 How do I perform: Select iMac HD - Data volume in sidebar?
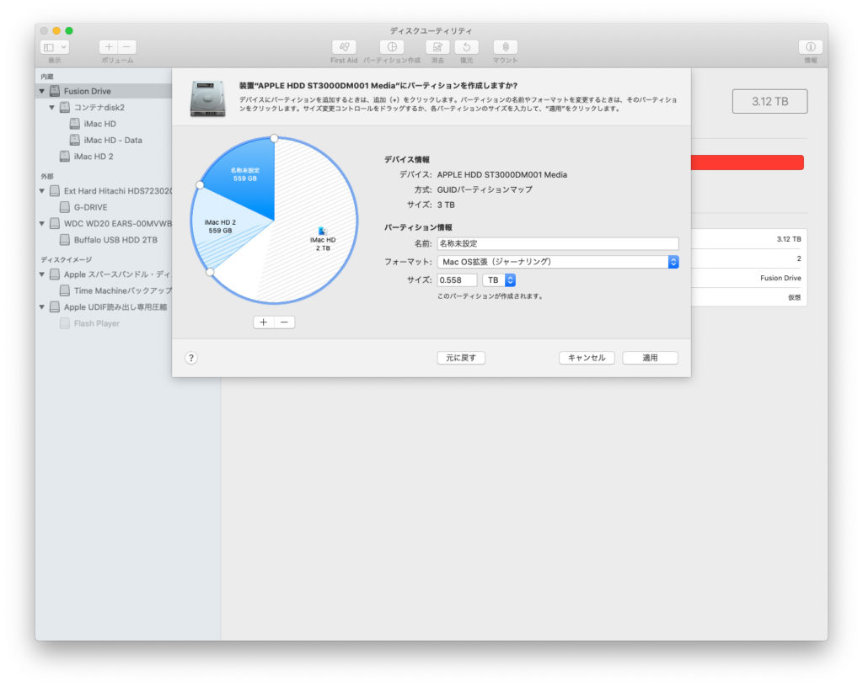112,140
